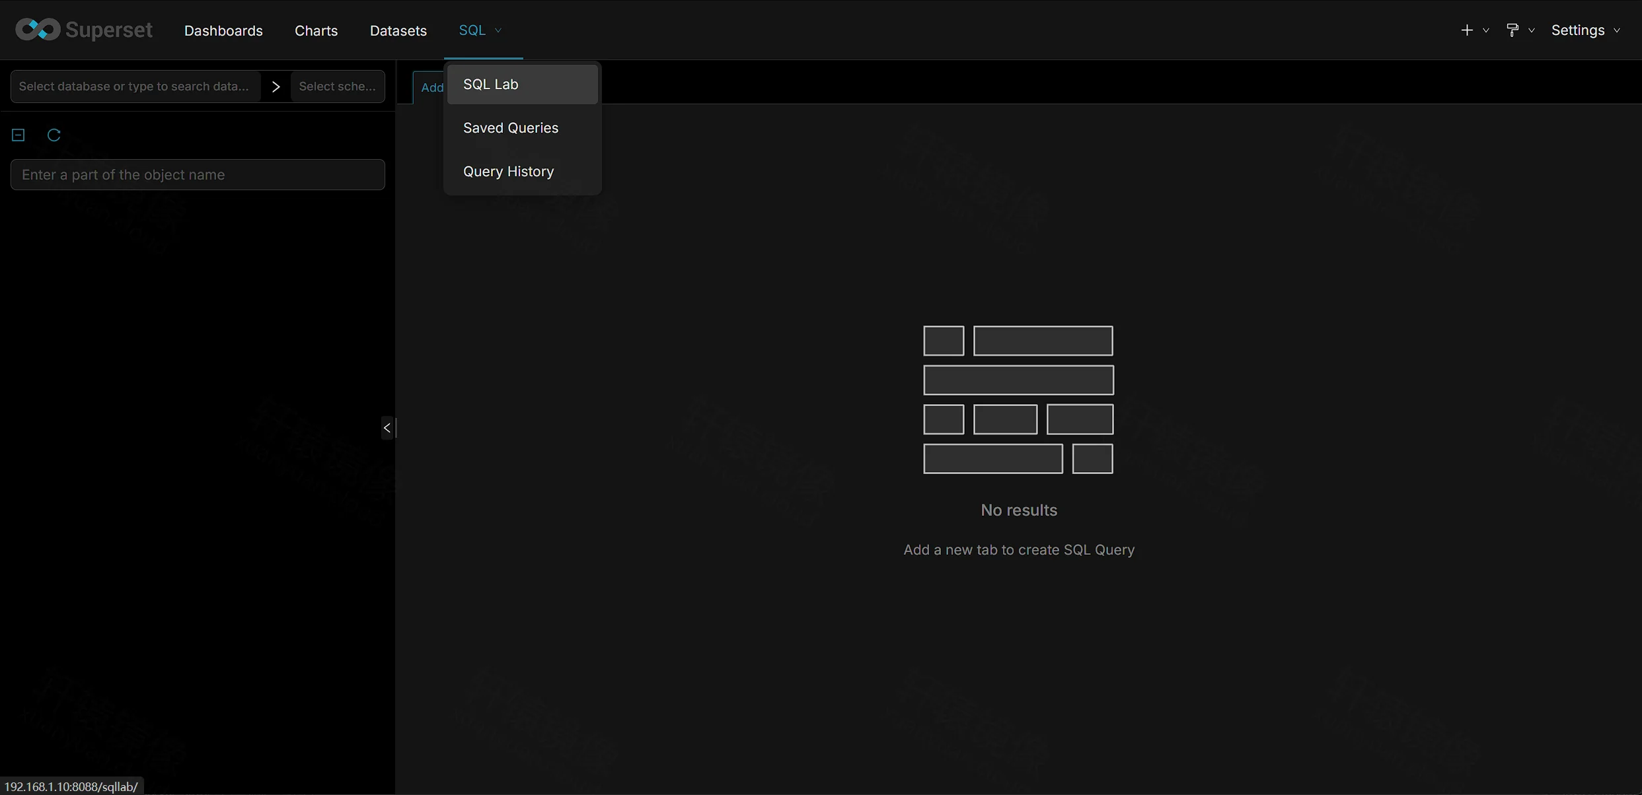Image resolution: width=1642 pixels, height=795 pixels.
Task: Open Query History from menu
Action: point(522,171)
